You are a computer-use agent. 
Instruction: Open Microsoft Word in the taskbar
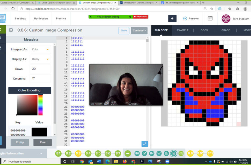pos(99,161)
